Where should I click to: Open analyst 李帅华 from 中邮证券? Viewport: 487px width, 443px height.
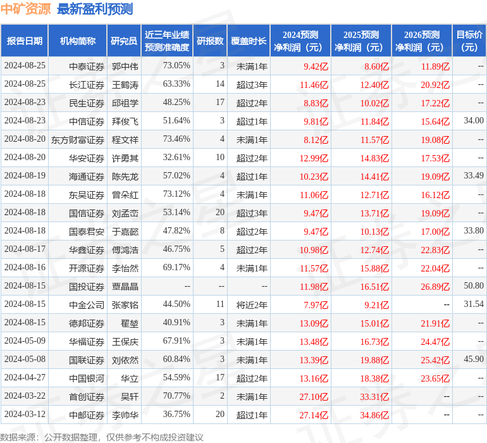pos(125,415)
